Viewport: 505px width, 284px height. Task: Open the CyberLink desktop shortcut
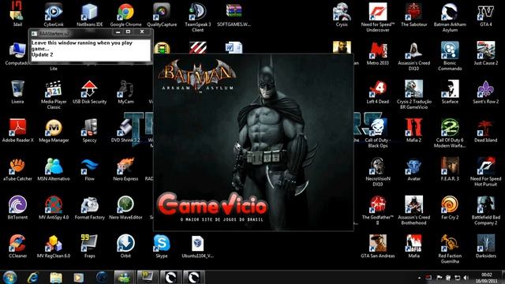(54, 13)
